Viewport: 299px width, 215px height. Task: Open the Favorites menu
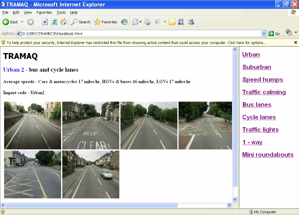44,13
